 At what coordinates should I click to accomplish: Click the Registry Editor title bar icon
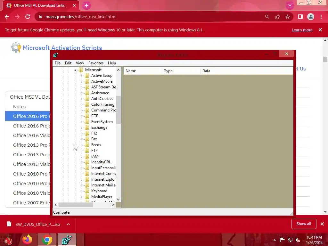56,55
